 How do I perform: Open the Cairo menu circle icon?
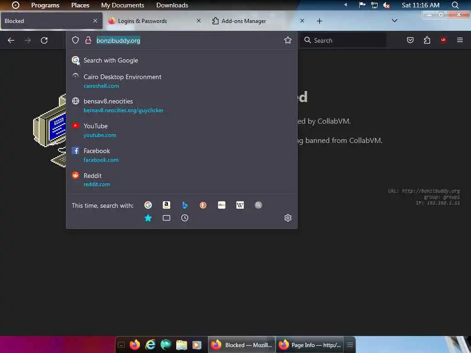pos(16,5)
